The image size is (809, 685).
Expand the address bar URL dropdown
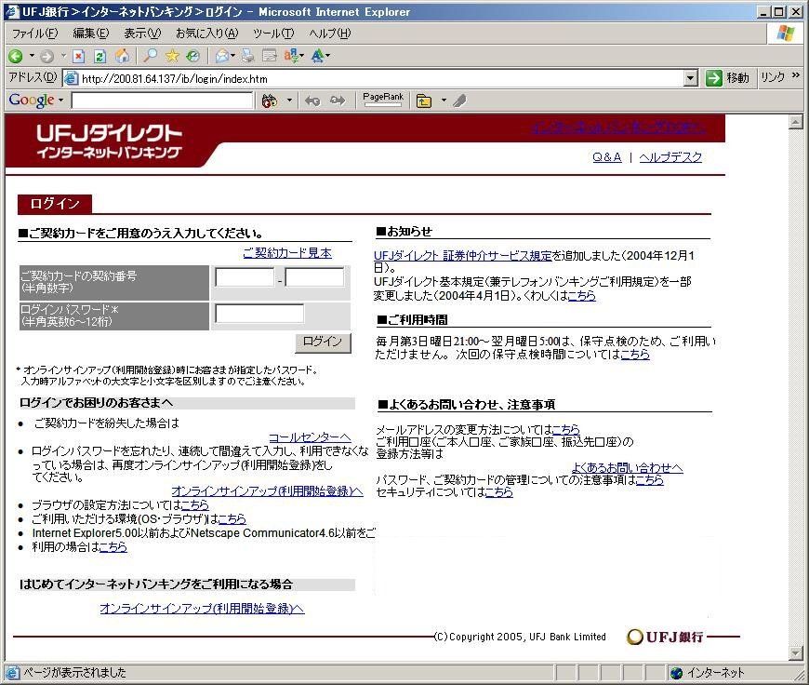[690, 78]
